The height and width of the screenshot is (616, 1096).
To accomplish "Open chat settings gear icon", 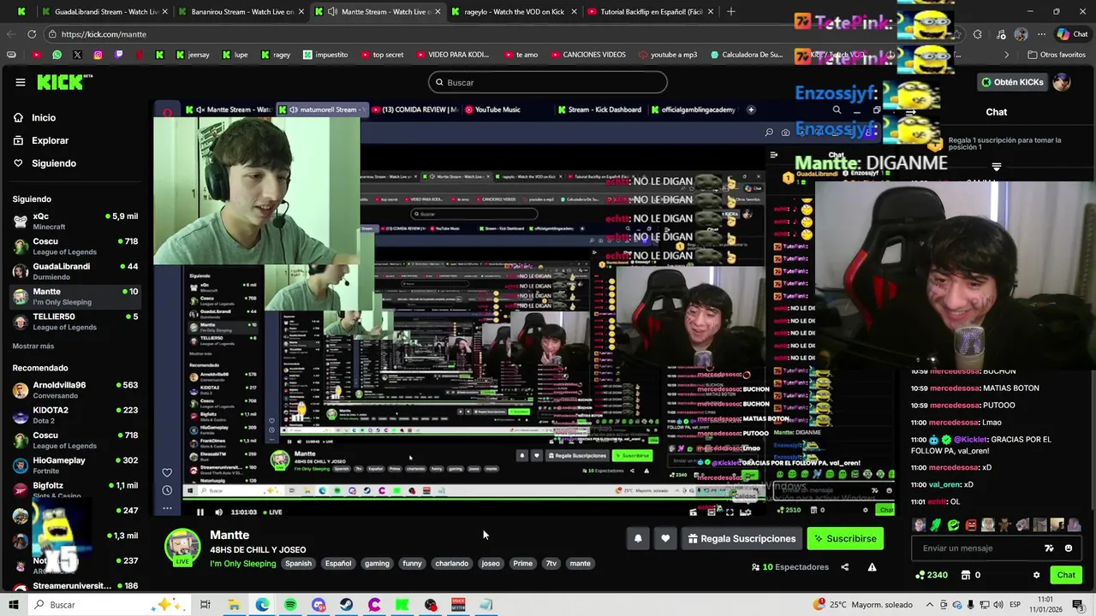I will [x=1036, y=575].
